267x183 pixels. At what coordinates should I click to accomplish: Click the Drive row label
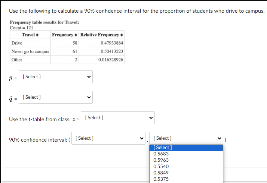point(17,43)
